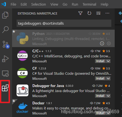Filter extensions with the funnel icon
Viewport: 122px width, 117px height.
[80, 13]
